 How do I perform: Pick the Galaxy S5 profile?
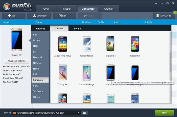point(135,46)
